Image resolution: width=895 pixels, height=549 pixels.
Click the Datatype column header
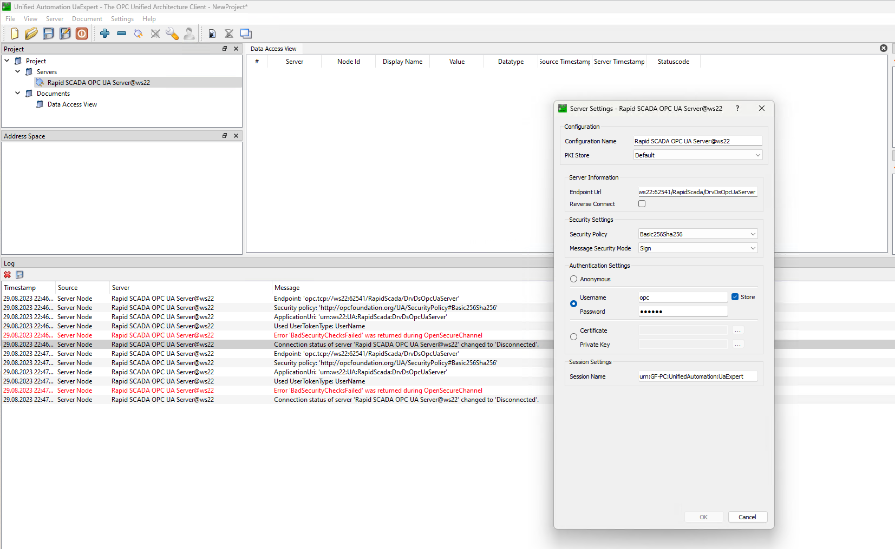pyautogui.click(x=511, y=62)
